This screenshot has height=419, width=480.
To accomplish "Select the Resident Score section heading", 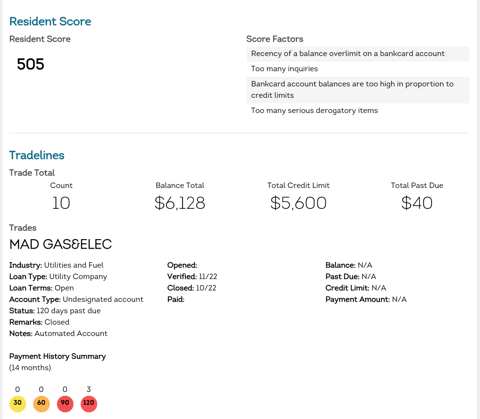I will tap(50, 21).
